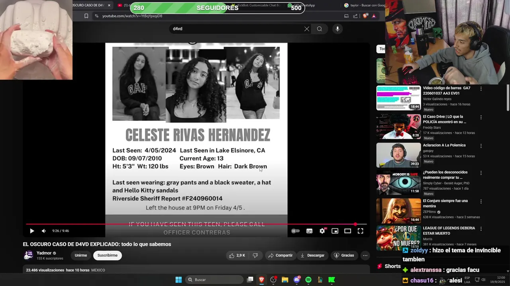Screen dimensions: 510x286
Task: Open Windows Start menu
Action: click(x=178, y=280)
